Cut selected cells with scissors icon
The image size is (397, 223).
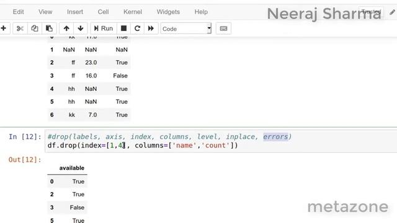tap(20, 28)
